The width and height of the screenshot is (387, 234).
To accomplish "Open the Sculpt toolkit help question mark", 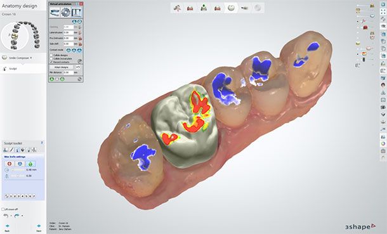I will 42,143.
